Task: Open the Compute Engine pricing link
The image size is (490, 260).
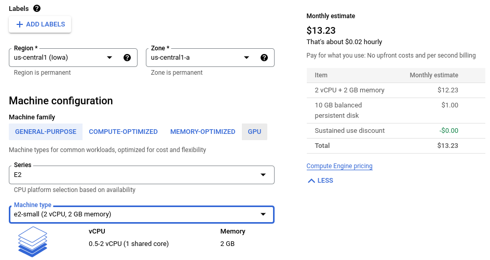Action: pyautogui.click(x=339, y=166)
